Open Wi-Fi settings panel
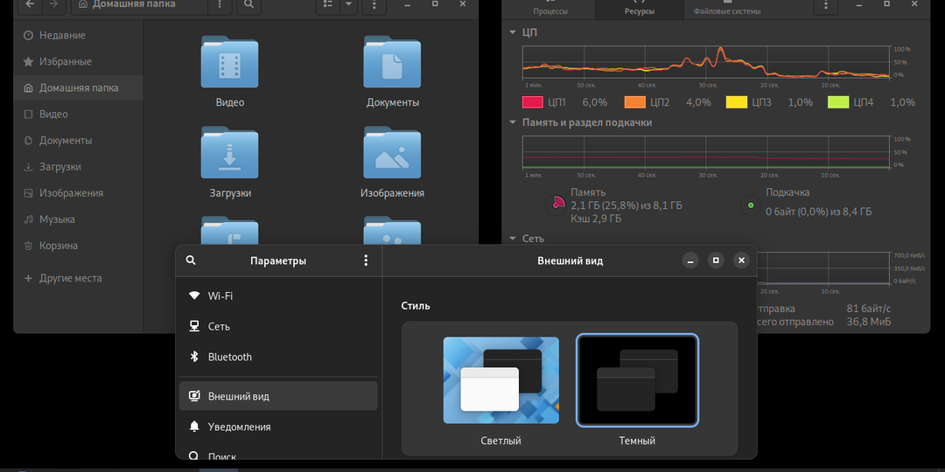This screenshot has width=945, height=472. click(x=278, y=295)
